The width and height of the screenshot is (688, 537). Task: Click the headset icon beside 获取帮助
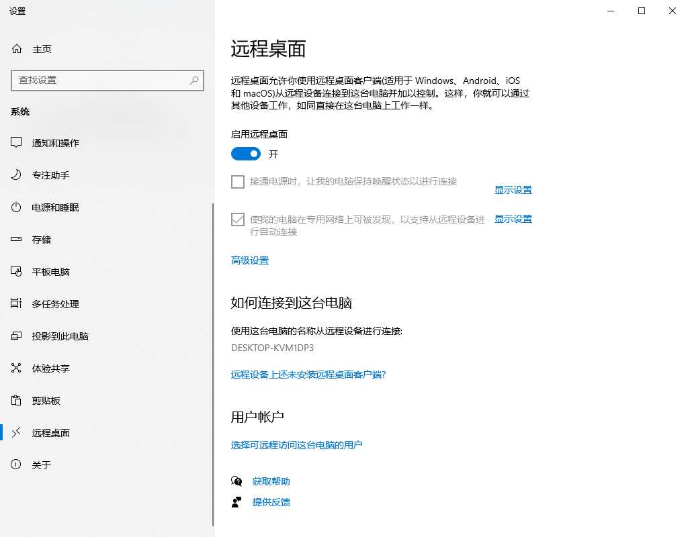tap(236, 481)
